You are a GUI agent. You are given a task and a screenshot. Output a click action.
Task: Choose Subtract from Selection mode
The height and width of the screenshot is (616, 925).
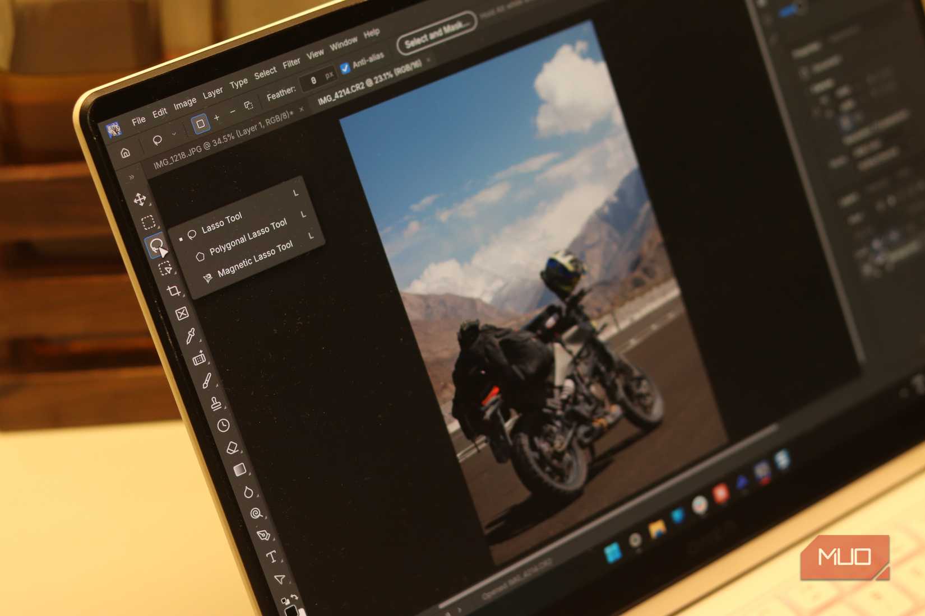[233, 111]
